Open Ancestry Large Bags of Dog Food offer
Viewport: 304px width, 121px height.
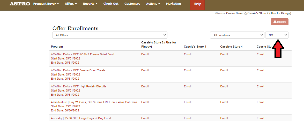81,118
